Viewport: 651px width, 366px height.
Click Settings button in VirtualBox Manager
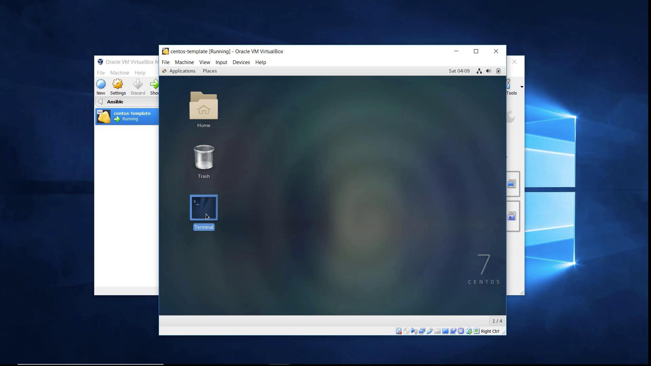click(x=118, y=87)
